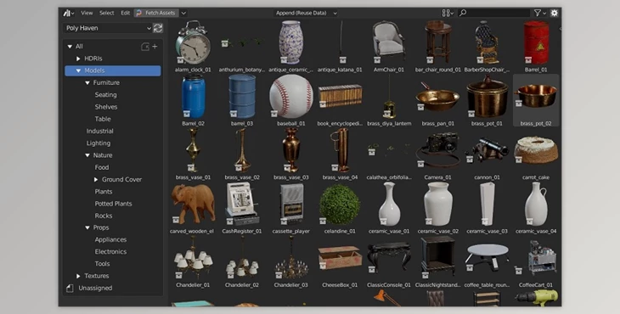Select the Tools catalog

pyautogui.click(x=102, y=264)
